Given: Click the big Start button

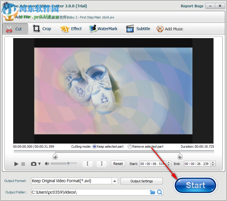Looking at the screenshot, I should pyautogui.click(x=195, y=185).
